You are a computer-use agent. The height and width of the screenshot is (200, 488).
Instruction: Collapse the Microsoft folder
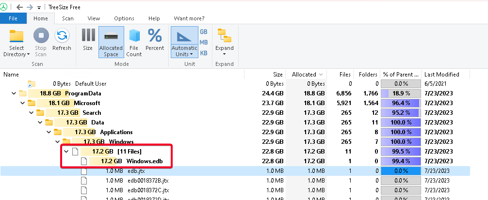pos(22,103)
